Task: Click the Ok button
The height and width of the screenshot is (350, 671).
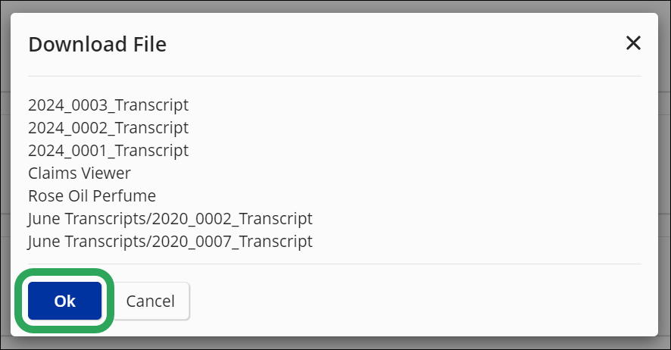Action: 65,301
